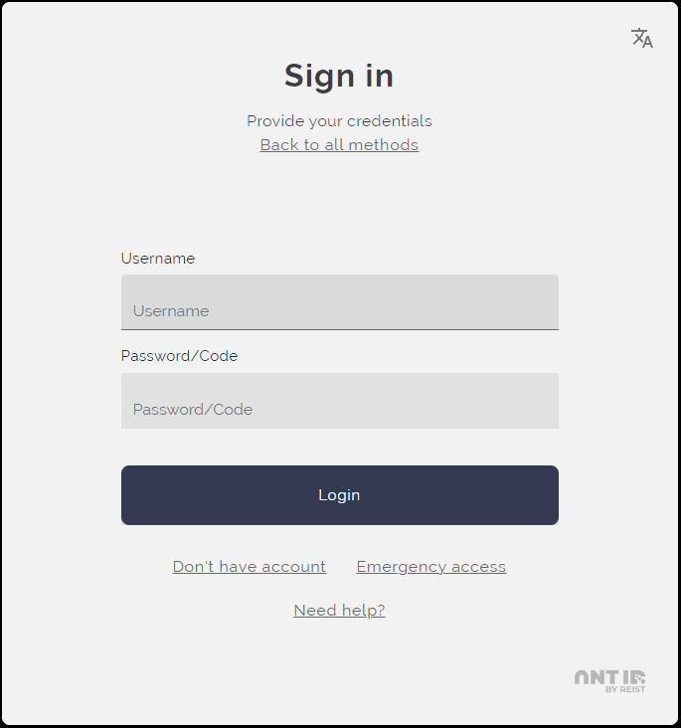Click the Password/Code label above the field
681x728 pixels.
[x=179, y=356]
